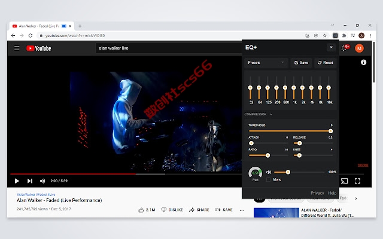Screen dimensions: 383x239
Task: Share the video
Action: [199, 210]
